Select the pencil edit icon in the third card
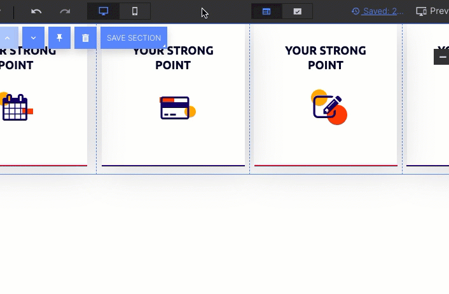Viewport: 449px width, 294px height. click(x=328, y=107)
